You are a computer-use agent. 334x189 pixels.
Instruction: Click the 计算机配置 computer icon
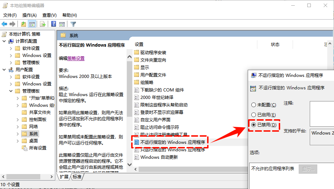pyautogui.click(x=11, y=41)
